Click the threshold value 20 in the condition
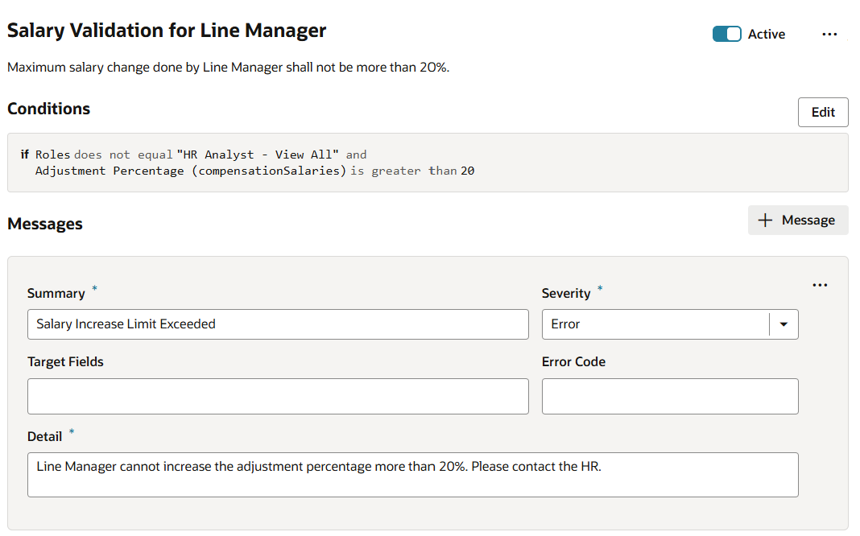This screenshot has height=536, width=860. (467, 171)
